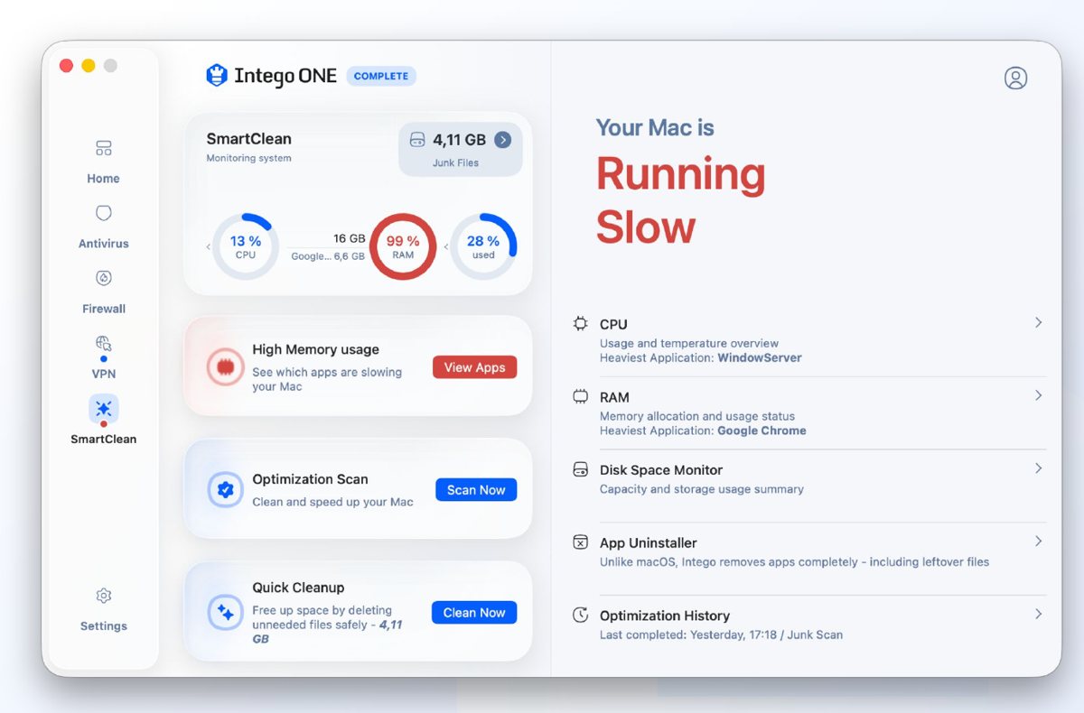
Task: Go to the SmartClean tab label
Action: click(103, 440)
